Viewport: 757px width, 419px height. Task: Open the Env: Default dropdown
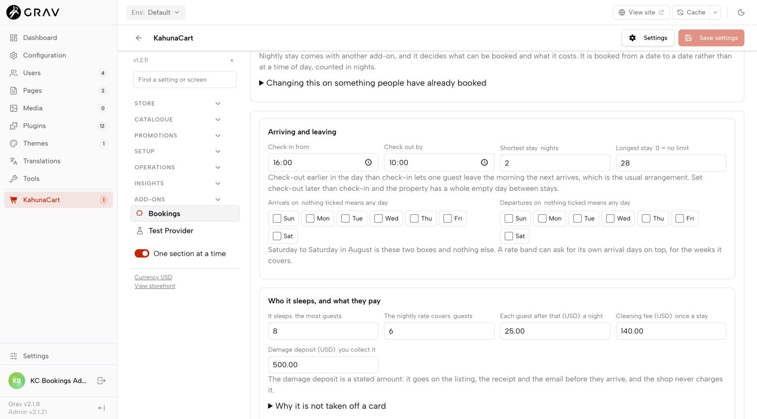pos(156,12)
